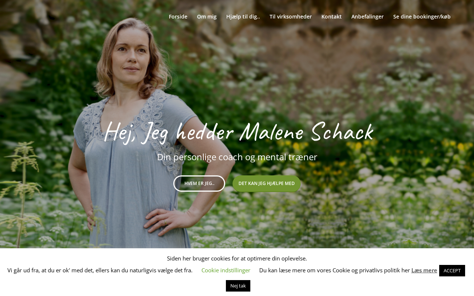
Task: Select Til virksomheder in navigation
Action: point(291,17)
